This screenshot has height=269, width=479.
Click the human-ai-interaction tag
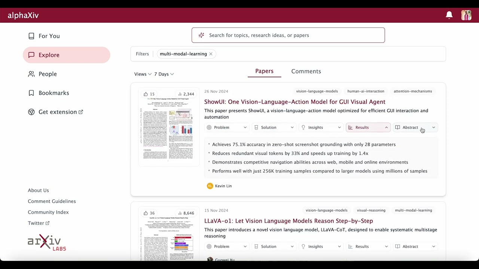pos(366,91)
